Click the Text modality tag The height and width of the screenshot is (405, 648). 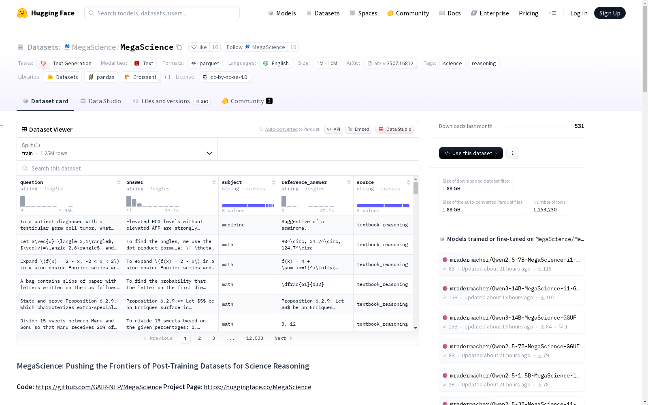[143, 63]
